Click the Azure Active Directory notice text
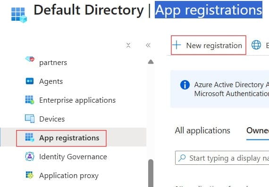 point(232,89)
